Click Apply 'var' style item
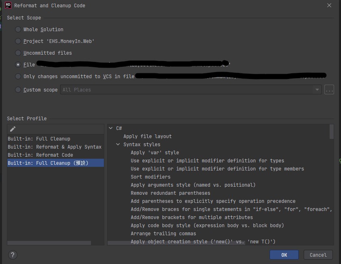Image resolution: width=341 pixels, height=264 pixels. (x=155, y=153)
